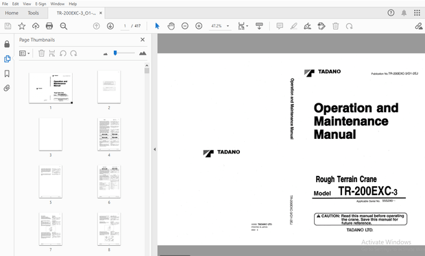Click the thumbnails panel print pages icon

[52, 53]
